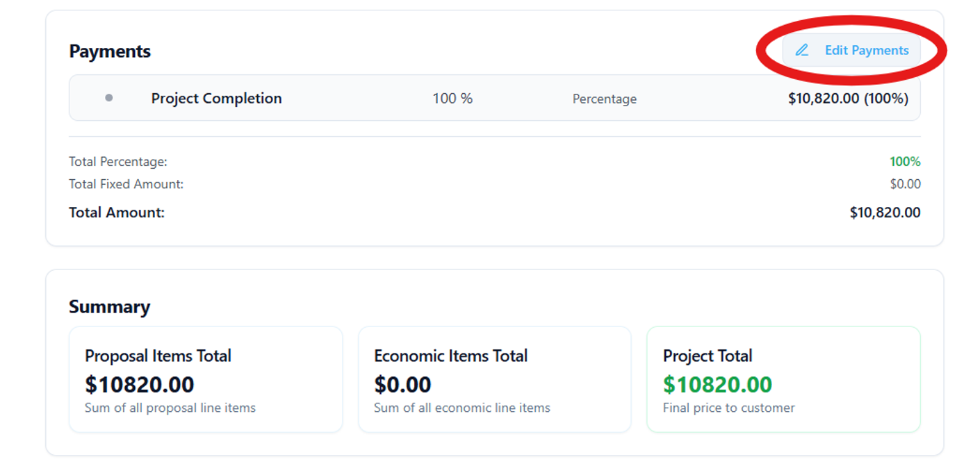This screenshot has height=466, width=973.
Task: Click the Total Percentage label
Action: click(x=118, y=162)
